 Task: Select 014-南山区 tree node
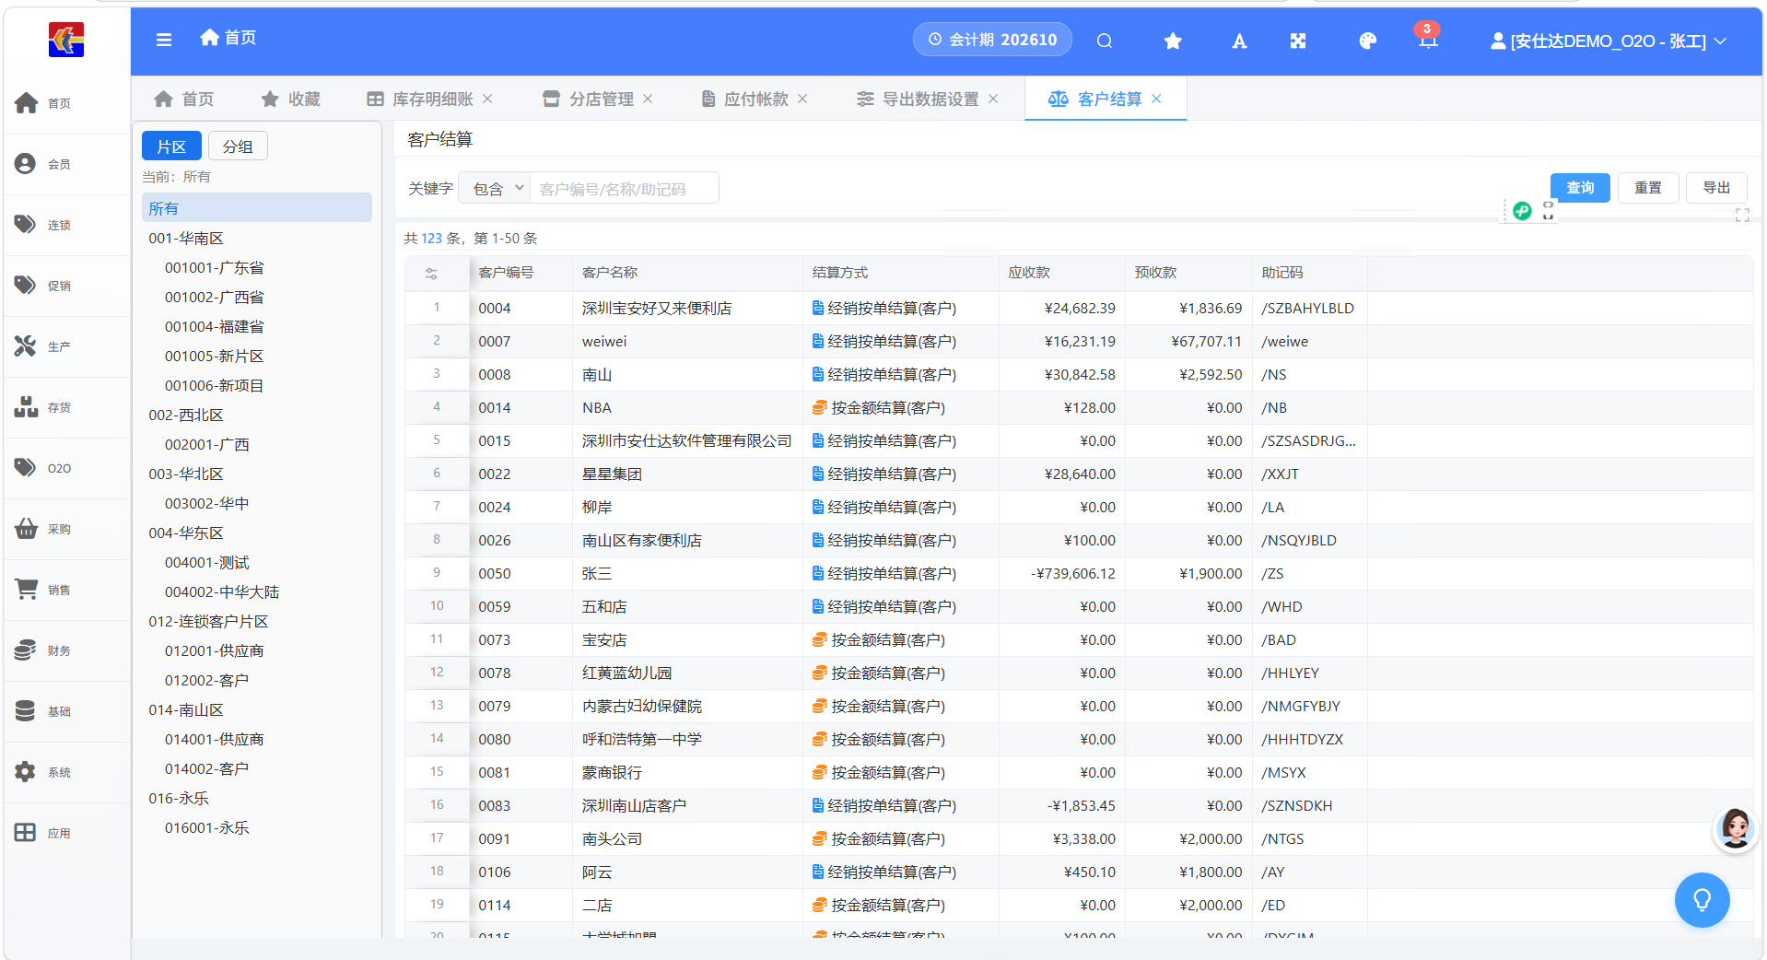pos(186,709)
